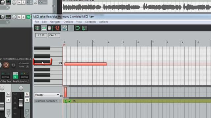Click the pan knob on the ReaVoice Harmony track
This screenshot has width=211, height=118.
click(14, 17)
